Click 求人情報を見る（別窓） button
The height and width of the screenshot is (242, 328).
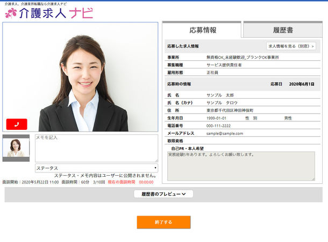tap(291, 46)
